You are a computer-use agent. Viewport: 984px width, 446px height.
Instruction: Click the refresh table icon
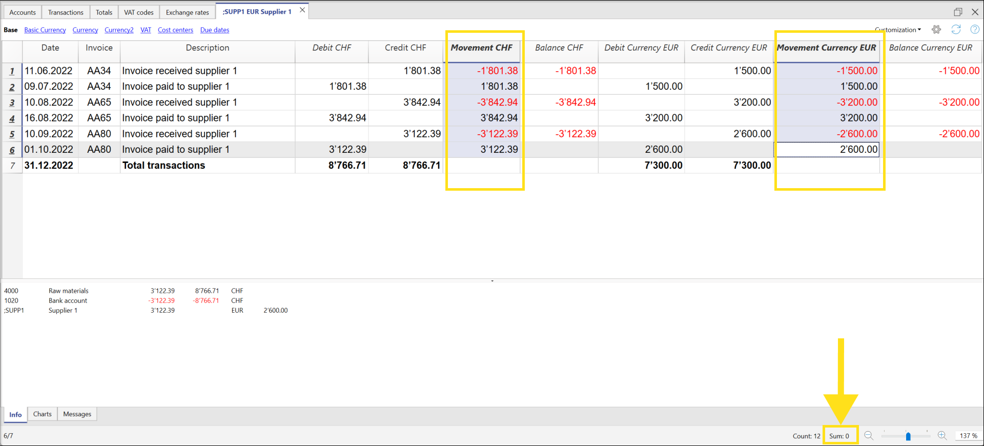956,30
